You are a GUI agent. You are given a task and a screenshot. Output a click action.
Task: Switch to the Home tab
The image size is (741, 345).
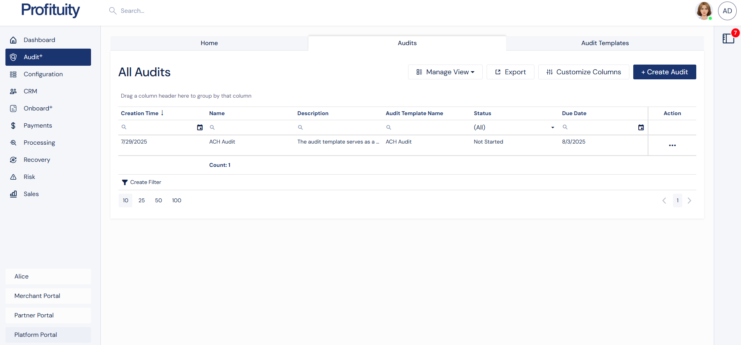(209, 43)
